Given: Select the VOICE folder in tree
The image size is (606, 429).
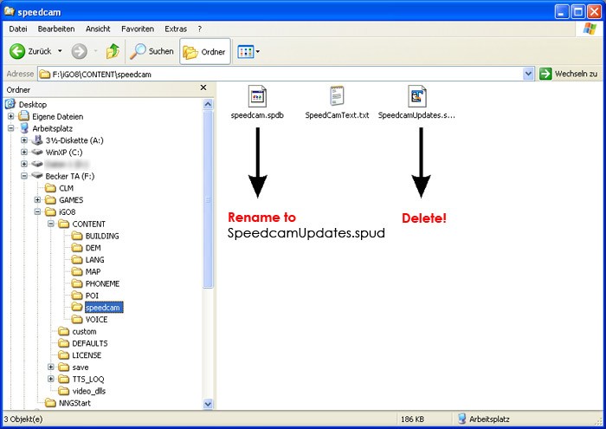Looking at the screenshot, I should [96, 319].
